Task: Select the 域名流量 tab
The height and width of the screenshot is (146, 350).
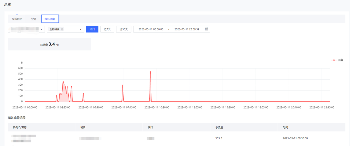Action: pyautogui.click(x=50, y=19)
